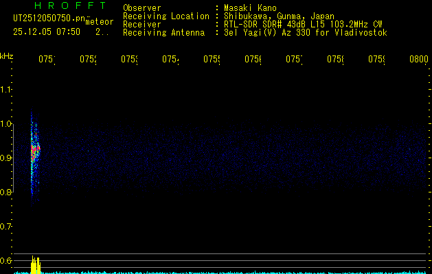Click the bright red meteor echo in spectrogram
The image size is (432, 274).
pyautogui.click(x=35, y=150)
